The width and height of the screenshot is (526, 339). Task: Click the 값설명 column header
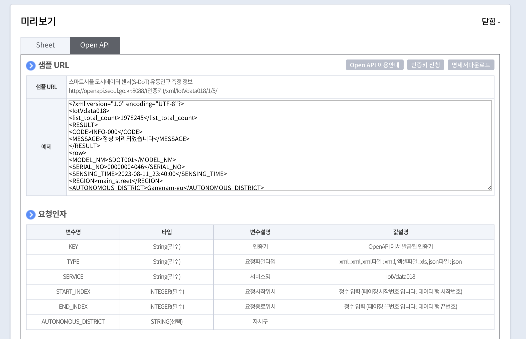tap(400, 232)
